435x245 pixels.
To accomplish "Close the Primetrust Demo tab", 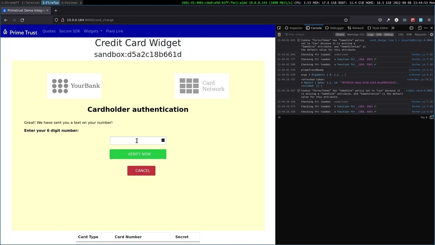I will 47,11.
